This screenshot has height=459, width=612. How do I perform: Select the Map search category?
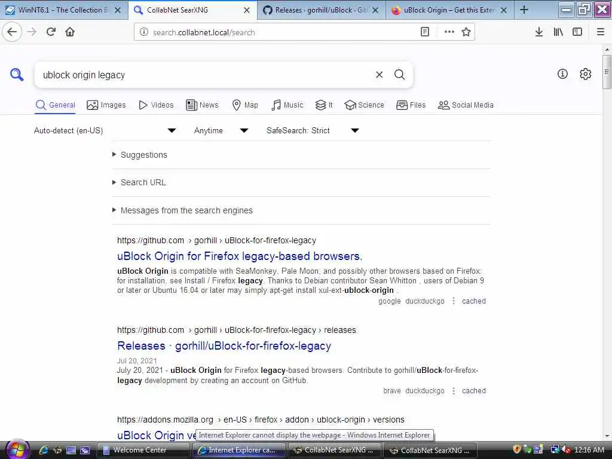tap(245, 105)
